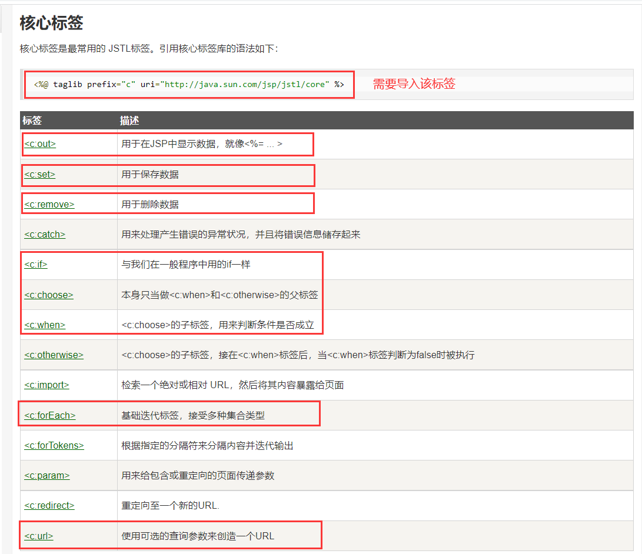Click description 检索一个绝对或相对 URL
Screen dimensions: 642x554
[232, 385]
